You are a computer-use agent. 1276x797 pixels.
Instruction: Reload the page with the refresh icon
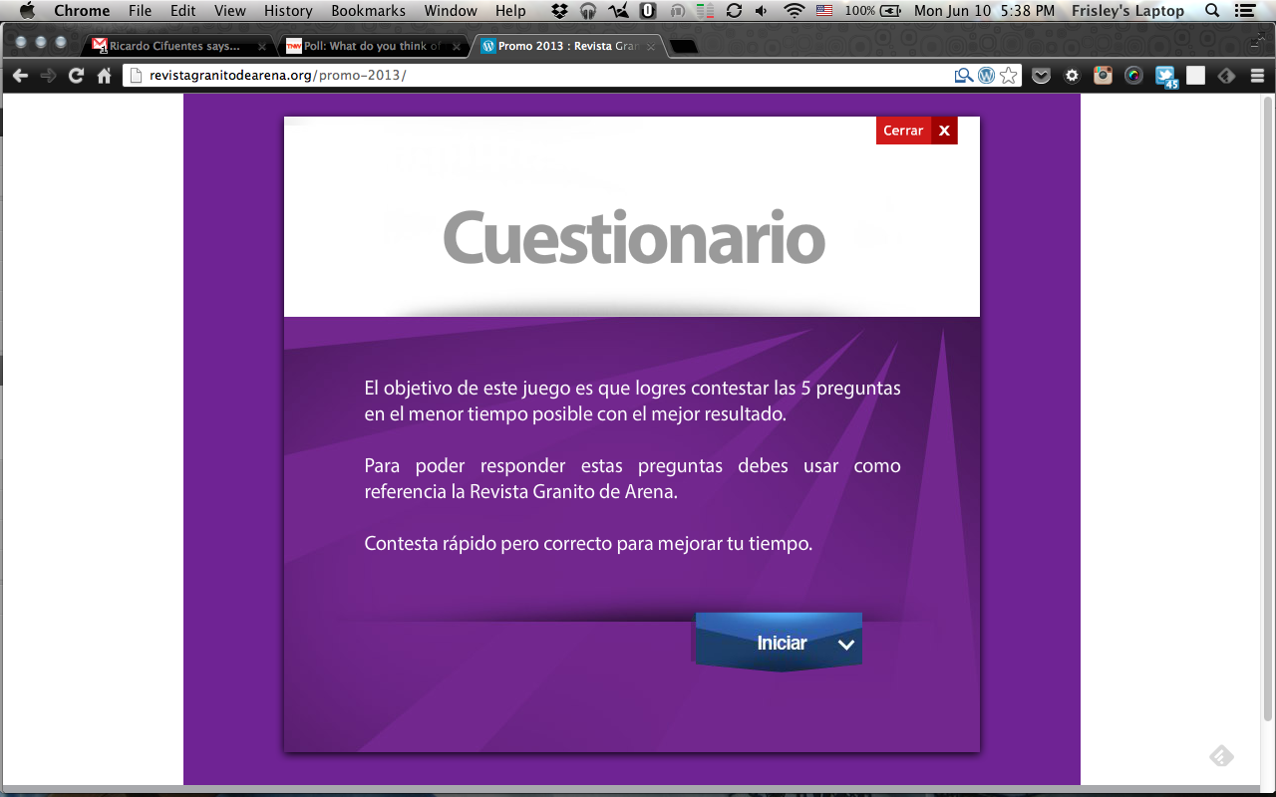[x=76, y=76]
